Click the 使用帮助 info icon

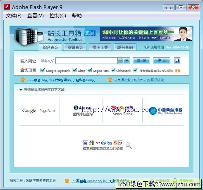pos(146,47)
